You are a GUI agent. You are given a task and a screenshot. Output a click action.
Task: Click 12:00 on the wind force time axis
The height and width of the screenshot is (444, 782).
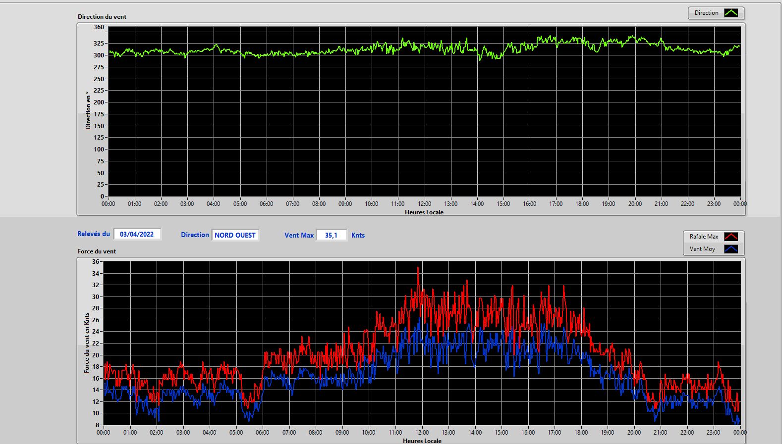(x=422, y=432)
